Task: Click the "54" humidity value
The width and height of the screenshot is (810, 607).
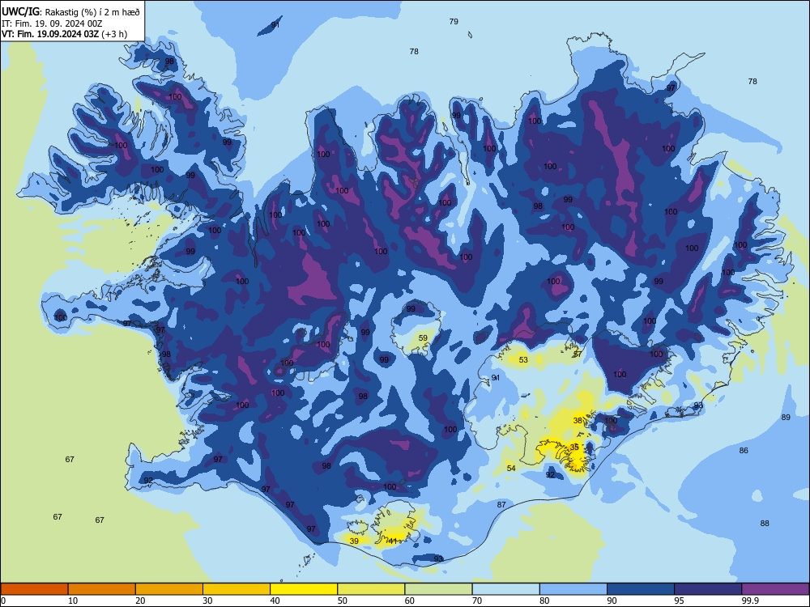Action: click(x=511, y=468)
